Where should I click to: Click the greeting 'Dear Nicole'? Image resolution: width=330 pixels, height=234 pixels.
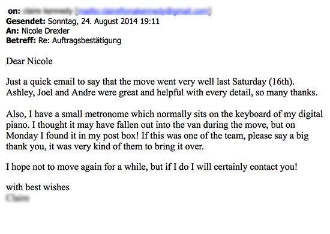tap(29, 61)
